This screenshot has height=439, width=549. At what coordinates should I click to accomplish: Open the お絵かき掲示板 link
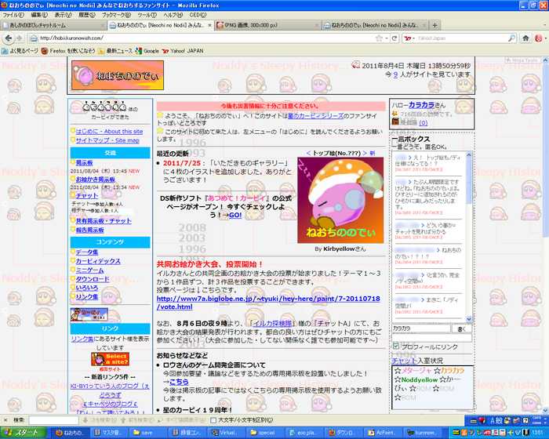pos(96,180)
